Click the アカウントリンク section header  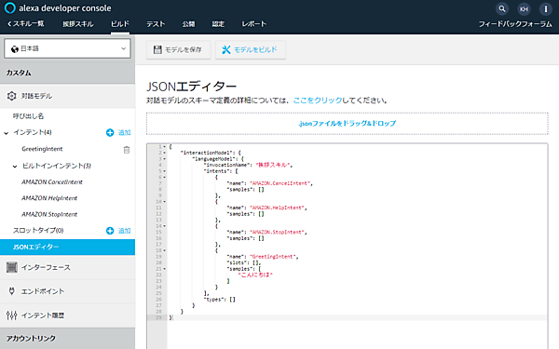coord(67,339)
